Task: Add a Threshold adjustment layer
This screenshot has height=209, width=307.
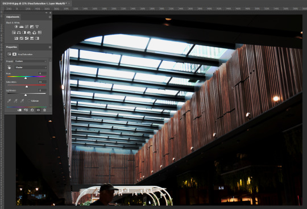Action: [x=27, y=38]
